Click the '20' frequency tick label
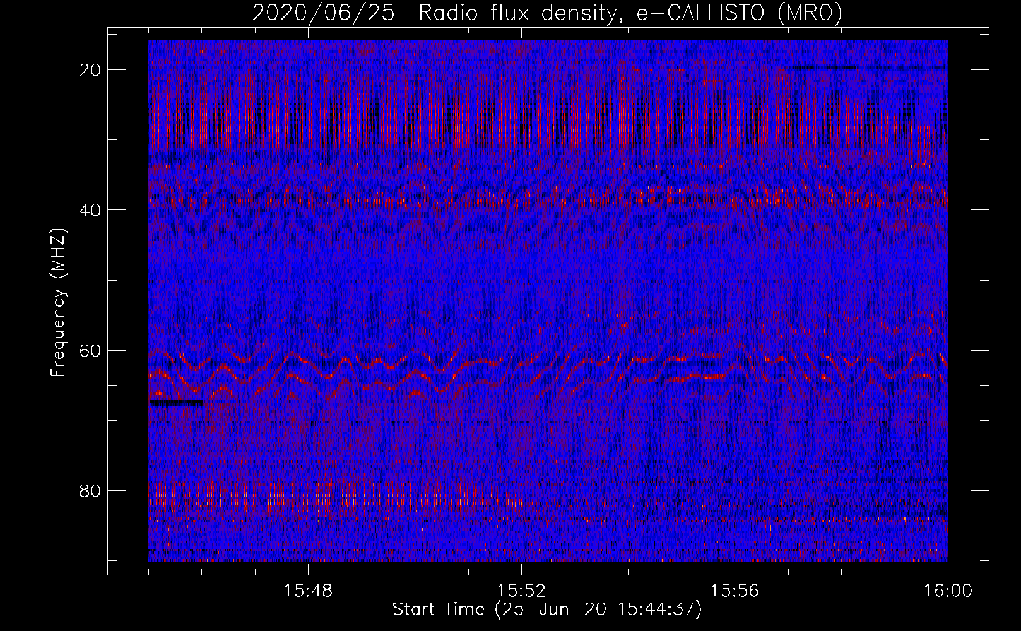This screenshot has width=1021, height=631. (x=91, y=70)
